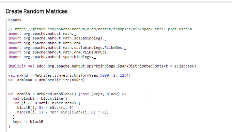
Task: Click line 'import org.apache.mahout.math._'
Action: pyautogui.click(x=42, y=34)
